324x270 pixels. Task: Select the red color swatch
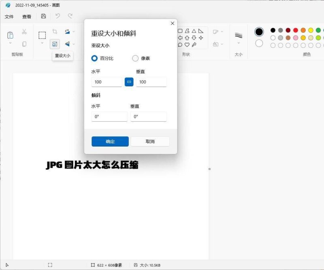tap(295, 30)
